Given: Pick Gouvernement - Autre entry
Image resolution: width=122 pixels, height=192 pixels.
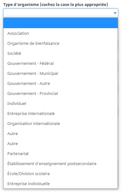Looking at the screenshot, I should [x=61, y=84].
